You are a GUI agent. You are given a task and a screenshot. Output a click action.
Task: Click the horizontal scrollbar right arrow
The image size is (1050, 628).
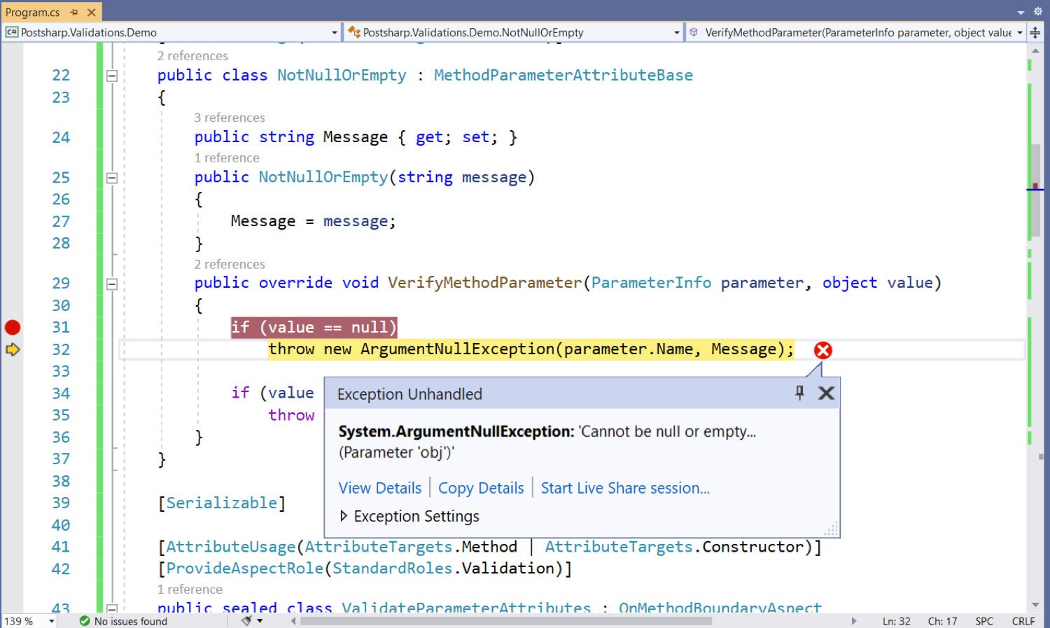point(854,621)
